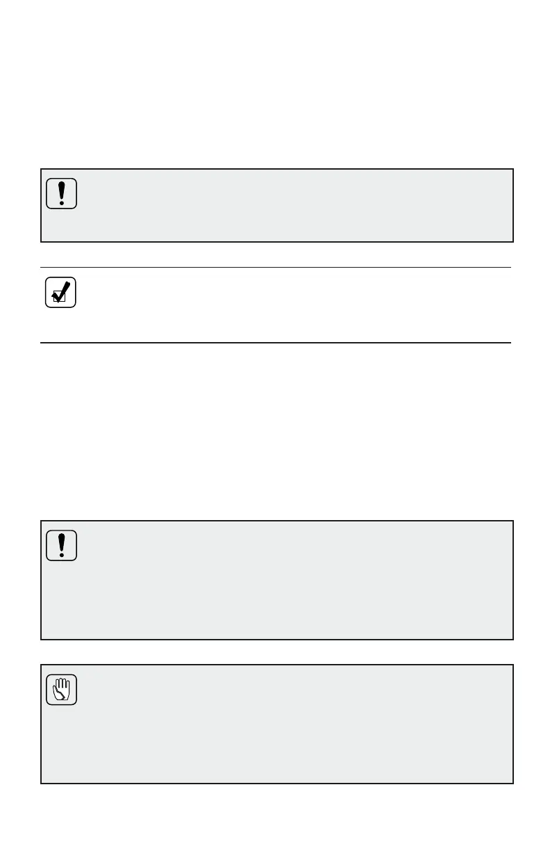The height and width of the screenshot is (851, 550).
Task: Click the exclamation dot in the upper caution icon
Action: pyautogui.click(x=61, y=203)
